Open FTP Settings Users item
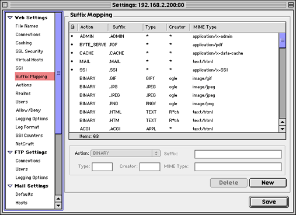The image size is (296, 215). (x=22, y=169)
